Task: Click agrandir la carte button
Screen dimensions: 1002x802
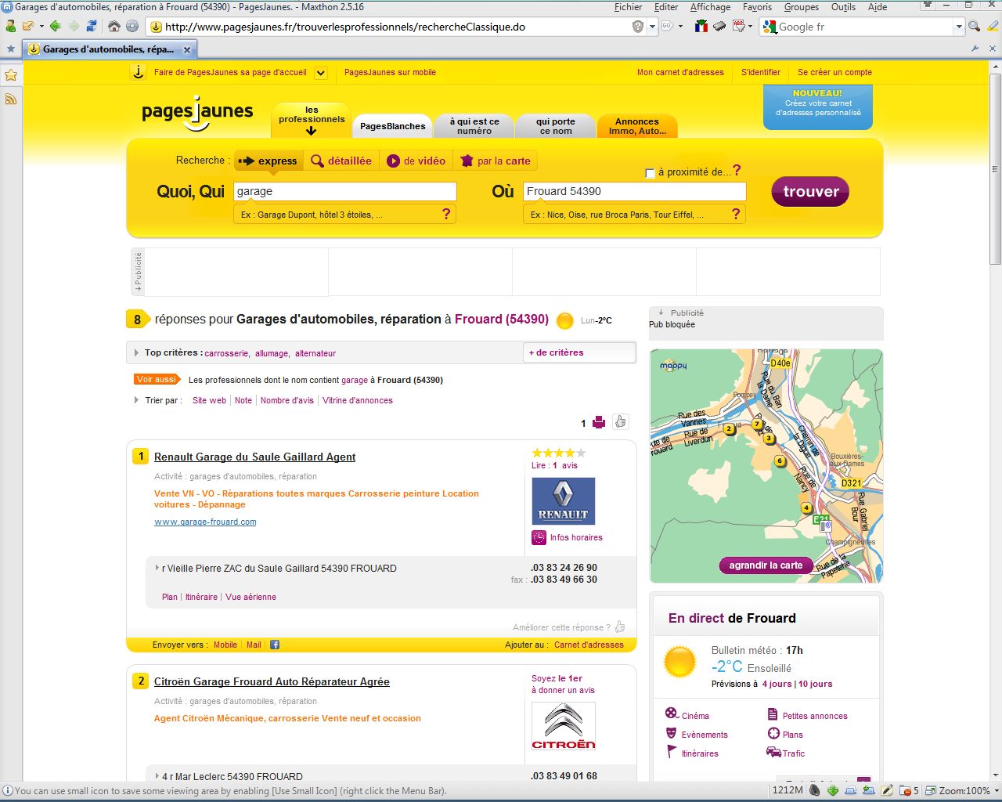Action: [766, 565]
